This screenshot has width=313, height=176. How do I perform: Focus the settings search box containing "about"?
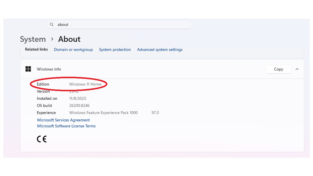point(119,25)
